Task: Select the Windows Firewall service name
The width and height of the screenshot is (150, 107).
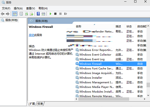Action: click(x=91, y=64)
